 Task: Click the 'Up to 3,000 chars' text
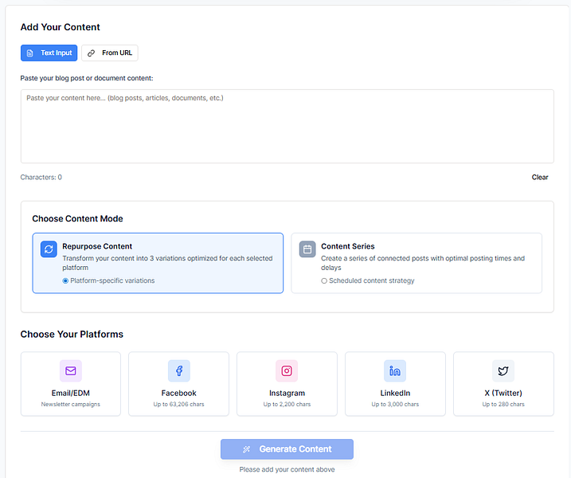click(395, 405)
